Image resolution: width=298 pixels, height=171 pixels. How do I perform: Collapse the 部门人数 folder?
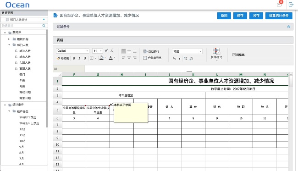[9, 45]
